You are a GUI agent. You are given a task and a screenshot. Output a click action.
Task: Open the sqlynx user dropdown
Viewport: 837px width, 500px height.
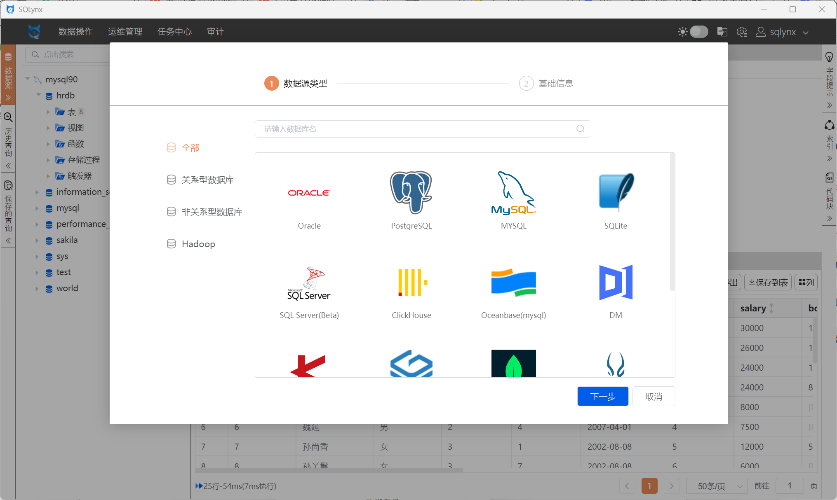(782, 32)
